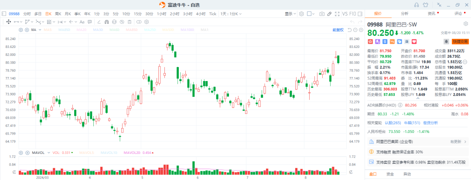
Task: Toggle the lock drawings icon
Action: [114, 22]
